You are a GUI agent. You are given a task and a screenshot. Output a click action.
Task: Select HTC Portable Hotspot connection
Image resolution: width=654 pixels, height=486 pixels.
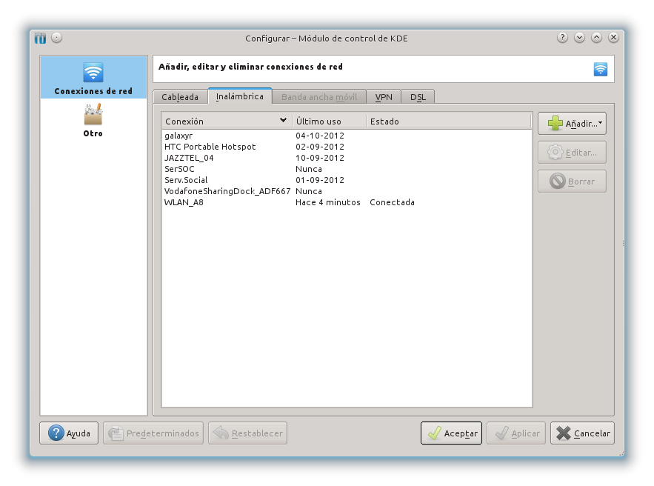point(347,147)
